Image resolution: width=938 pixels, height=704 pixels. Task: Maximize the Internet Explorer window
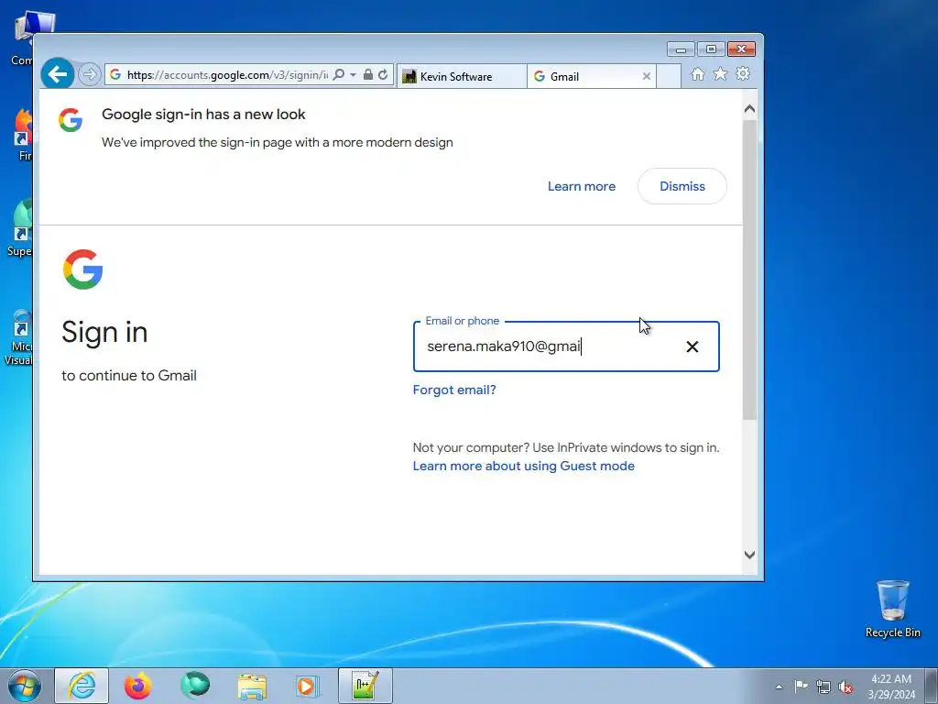click(x=711, y=49)
